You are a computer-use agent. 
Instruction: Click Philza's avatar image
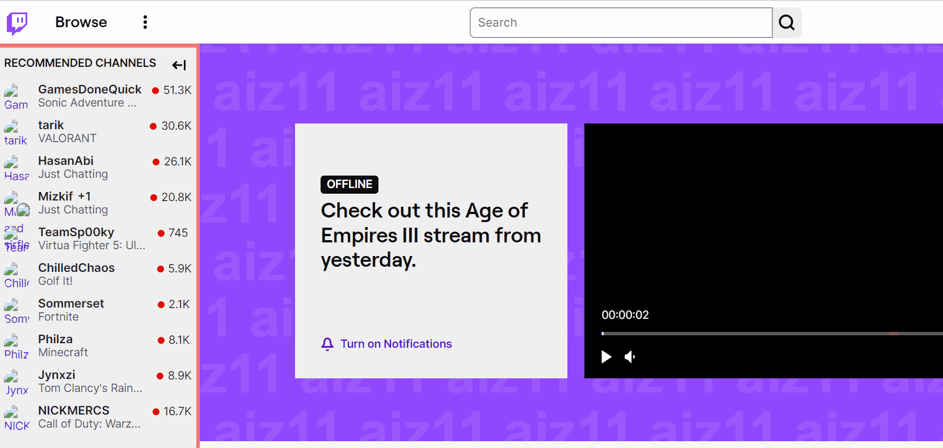pos(16,347)
